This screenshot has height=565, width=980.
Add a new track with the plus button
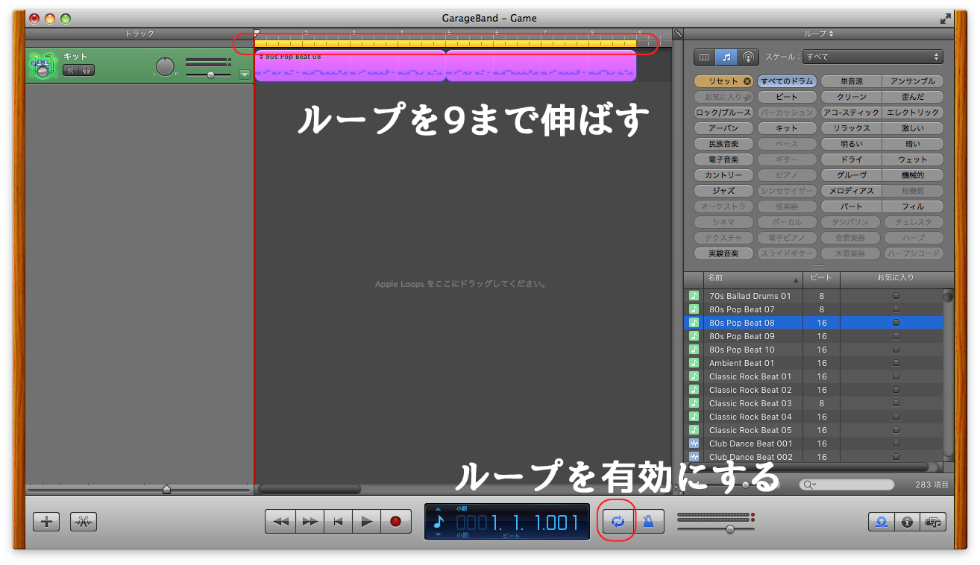[46, 522]
